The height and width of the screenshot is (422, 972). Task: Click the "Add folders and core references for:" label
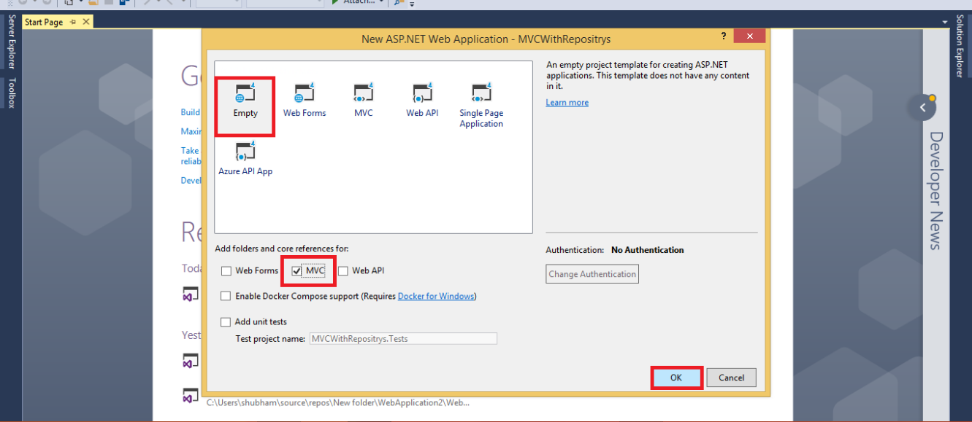point(282,249)
